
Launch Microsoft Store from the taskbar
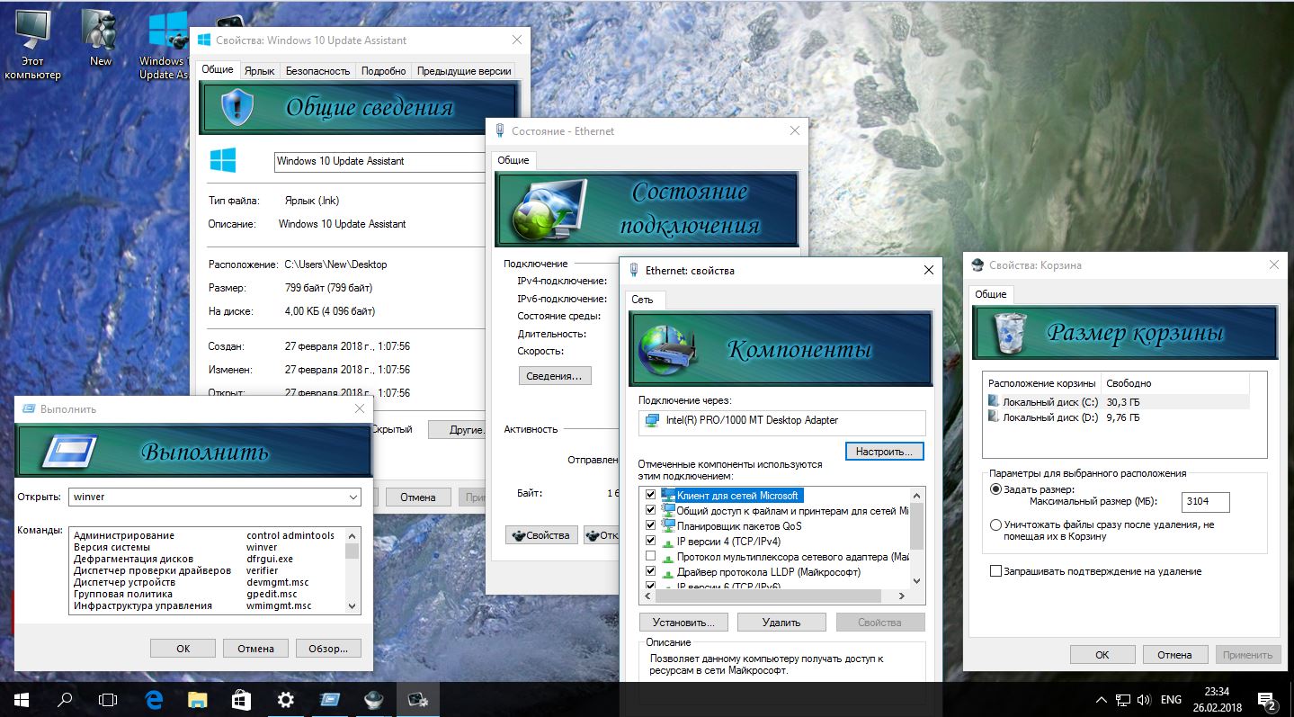point(241,699)
